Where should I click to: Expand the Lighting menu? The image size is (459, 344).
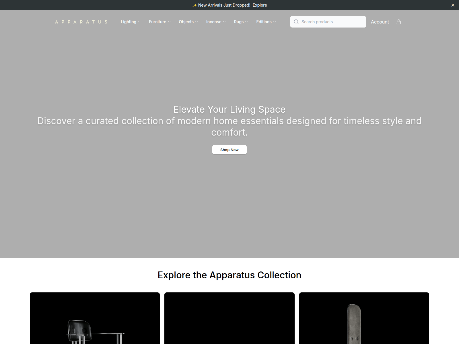click(x=131, y=22)
